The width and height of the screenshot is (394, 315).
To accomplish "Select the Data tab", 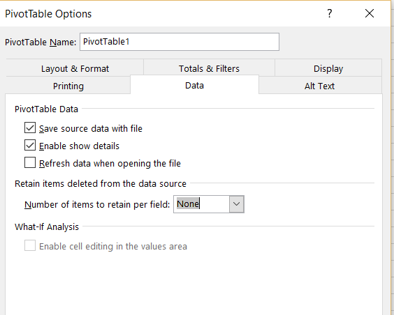I will coord(194,85).
